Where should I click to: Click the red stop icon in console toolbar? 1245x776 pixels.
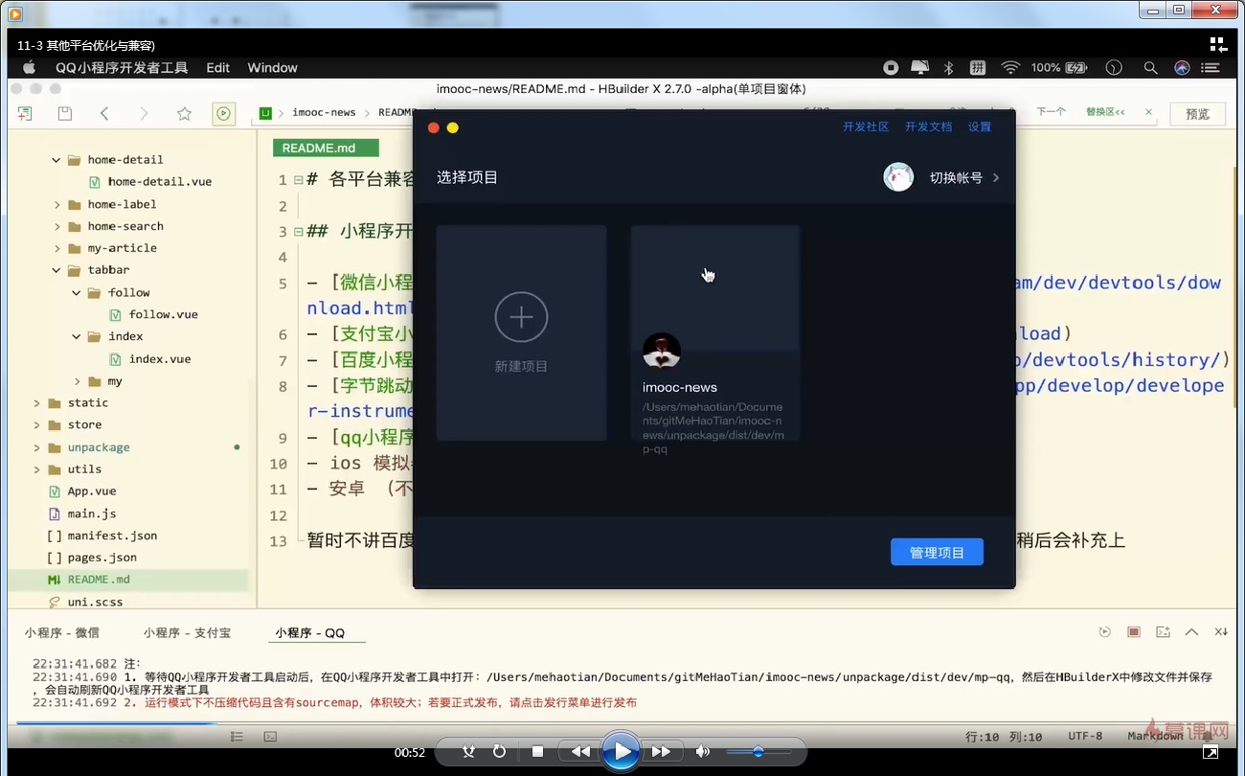(1134, 632)
